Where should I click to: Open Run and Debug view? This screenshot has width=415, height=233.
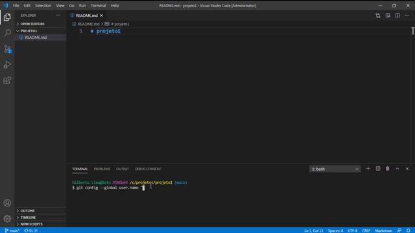click(7, 65)
